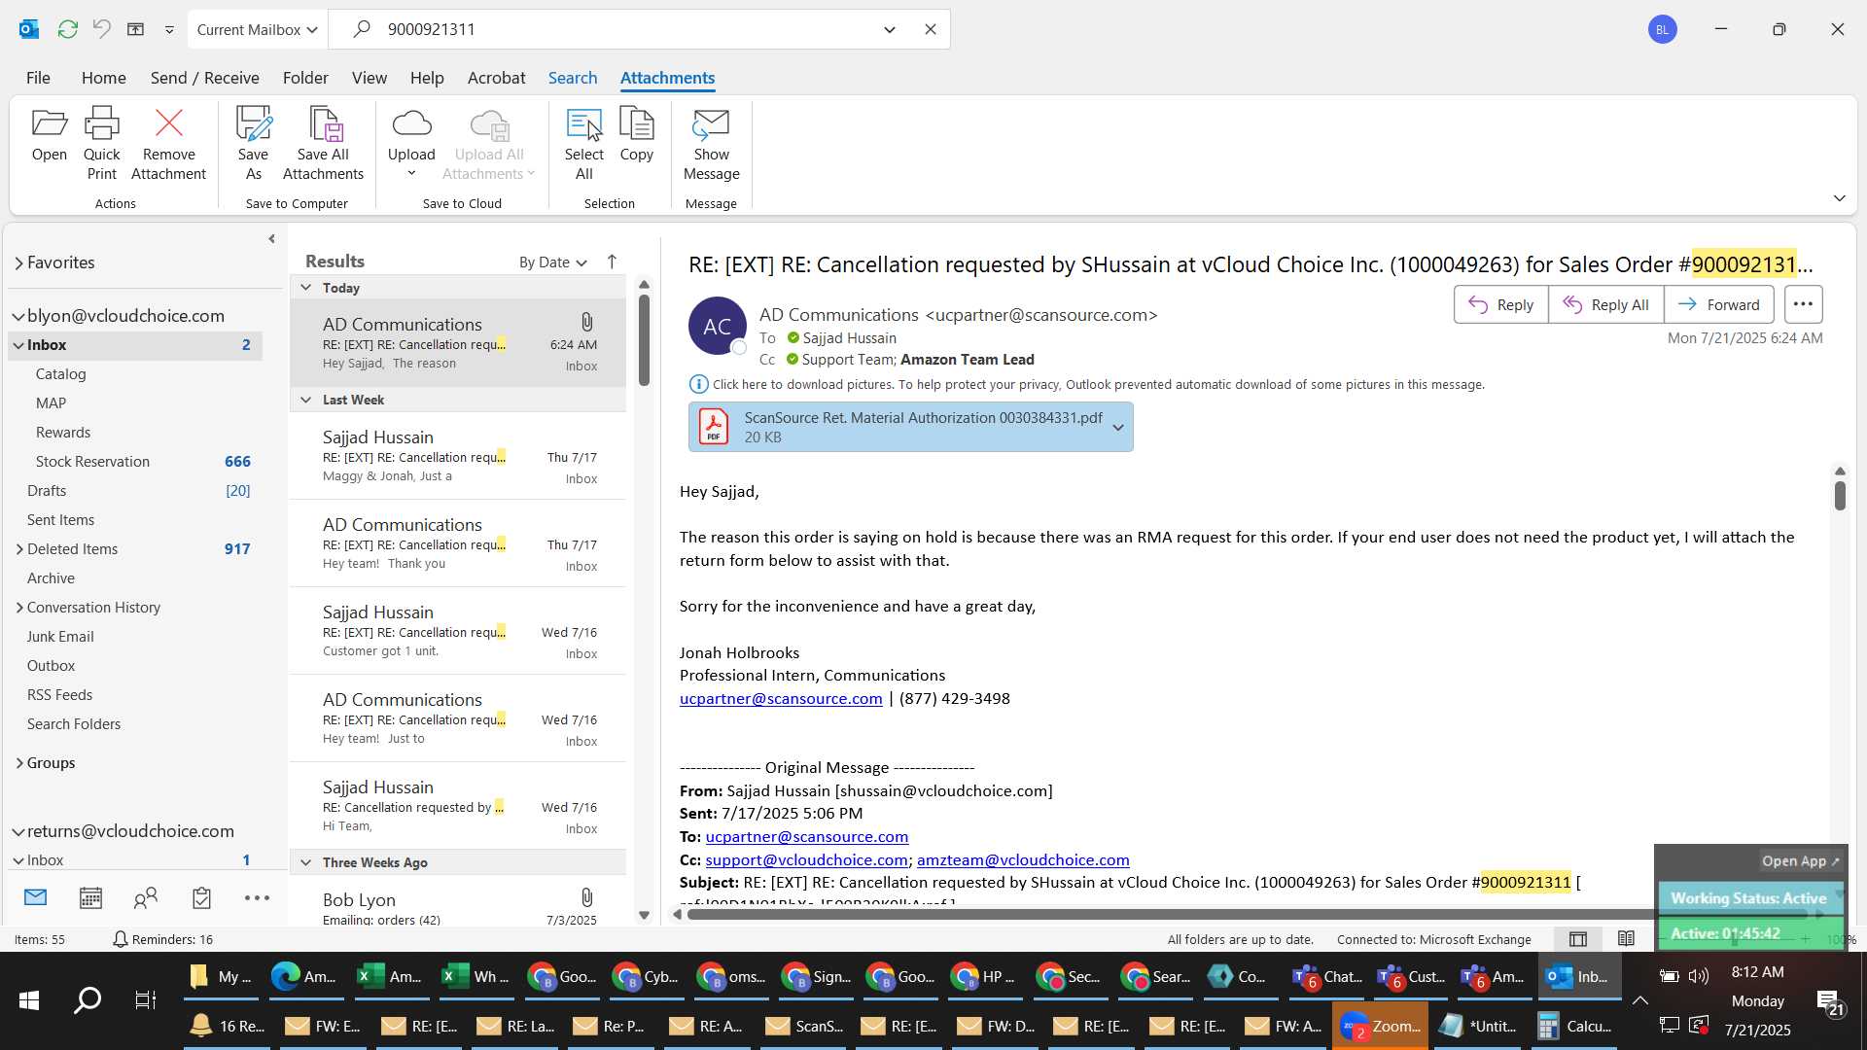This screenshot has width=1867, height=1050.
Task: Click Reply button
Action: coord(1500,304)
